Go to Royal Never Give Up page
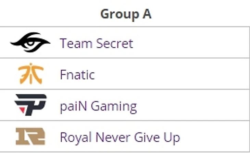The width and height of the screenshot is (250, 153). point(120,138)
